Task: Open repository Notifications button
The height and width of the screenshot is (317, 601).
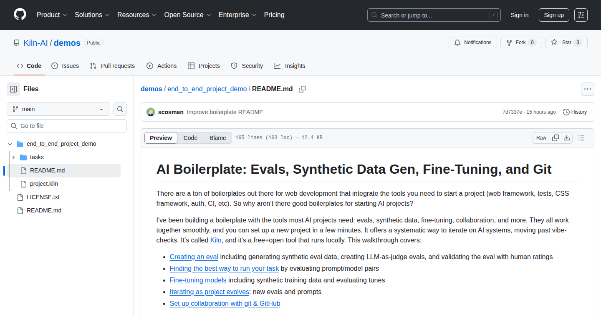Action: pyautogui.click(x=473, y=42)
